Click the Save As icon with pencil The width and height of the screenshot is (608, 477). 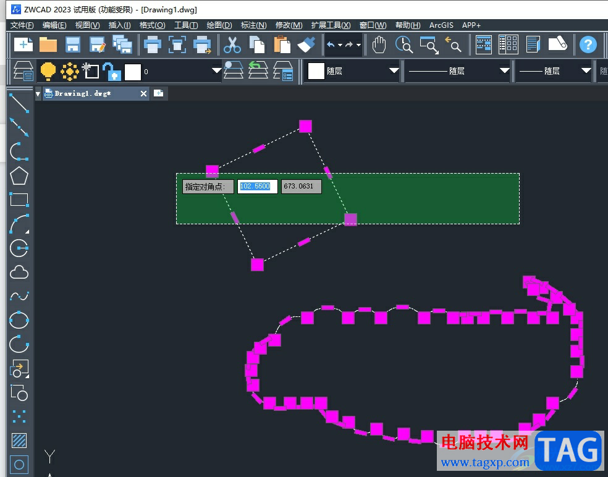click(x=98, y=44)
